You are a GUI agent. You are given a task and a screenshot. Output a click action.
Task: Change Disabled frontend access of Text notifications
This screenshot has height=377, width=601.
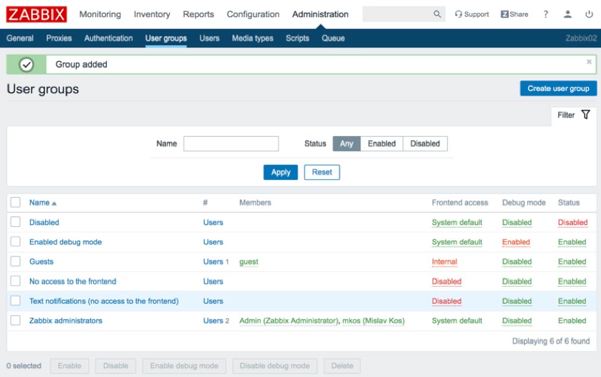pyautogui.click(x=447, y=301)
